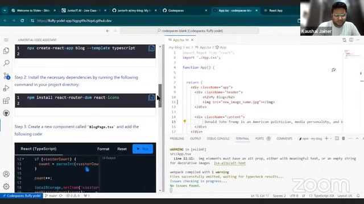Click Codespaces: fluffy yodel status bar button
The image size is (364, 204).
coord(22,195)
